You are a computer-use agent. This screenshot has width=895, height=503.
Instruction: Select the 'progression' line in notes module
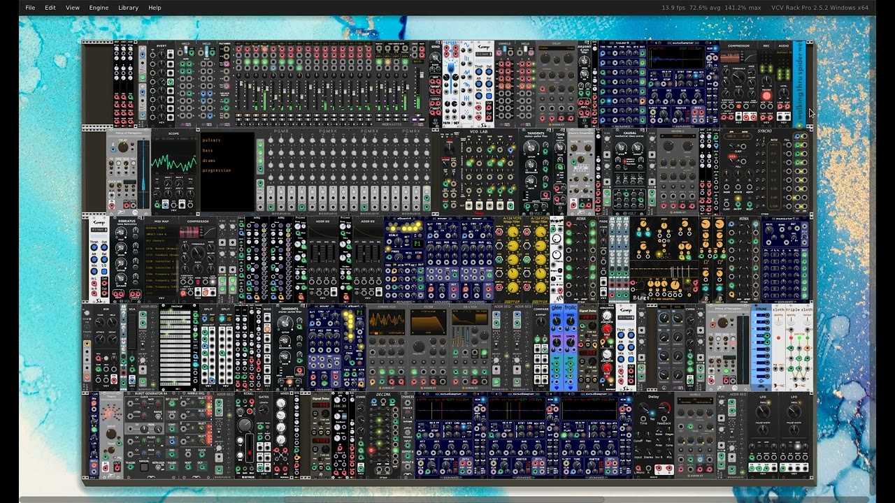[x=216, y=170]
